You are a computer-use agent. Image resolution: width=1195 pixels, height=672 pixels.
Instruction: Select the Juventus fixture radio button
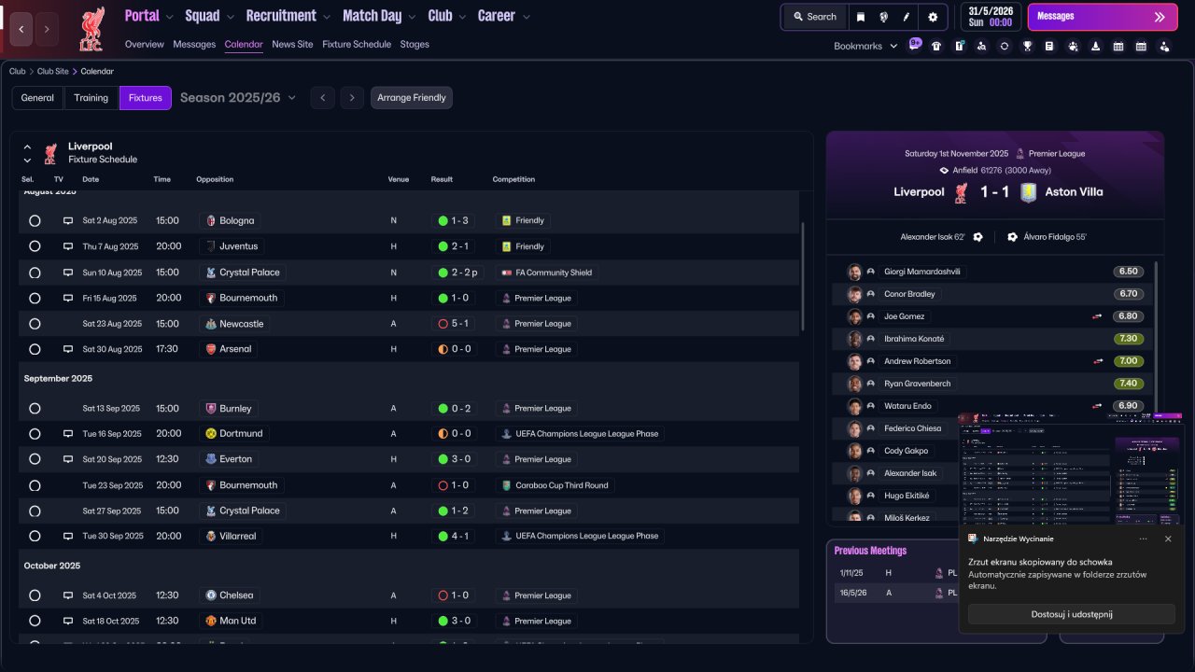[35, 246]
